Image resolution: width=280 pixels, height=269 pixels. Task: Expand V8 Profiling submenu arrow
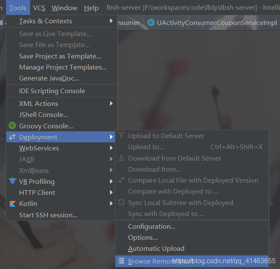[111, 181]
